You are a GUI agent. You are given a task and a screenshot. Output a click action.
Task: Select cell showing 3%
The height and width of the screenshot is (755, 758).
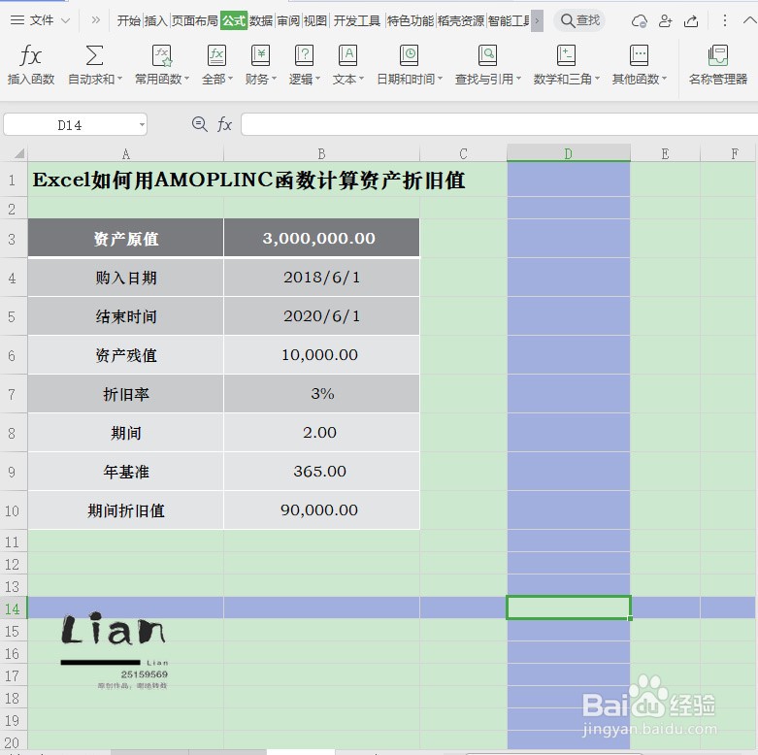pyautogui.click(x=321, y=393)
